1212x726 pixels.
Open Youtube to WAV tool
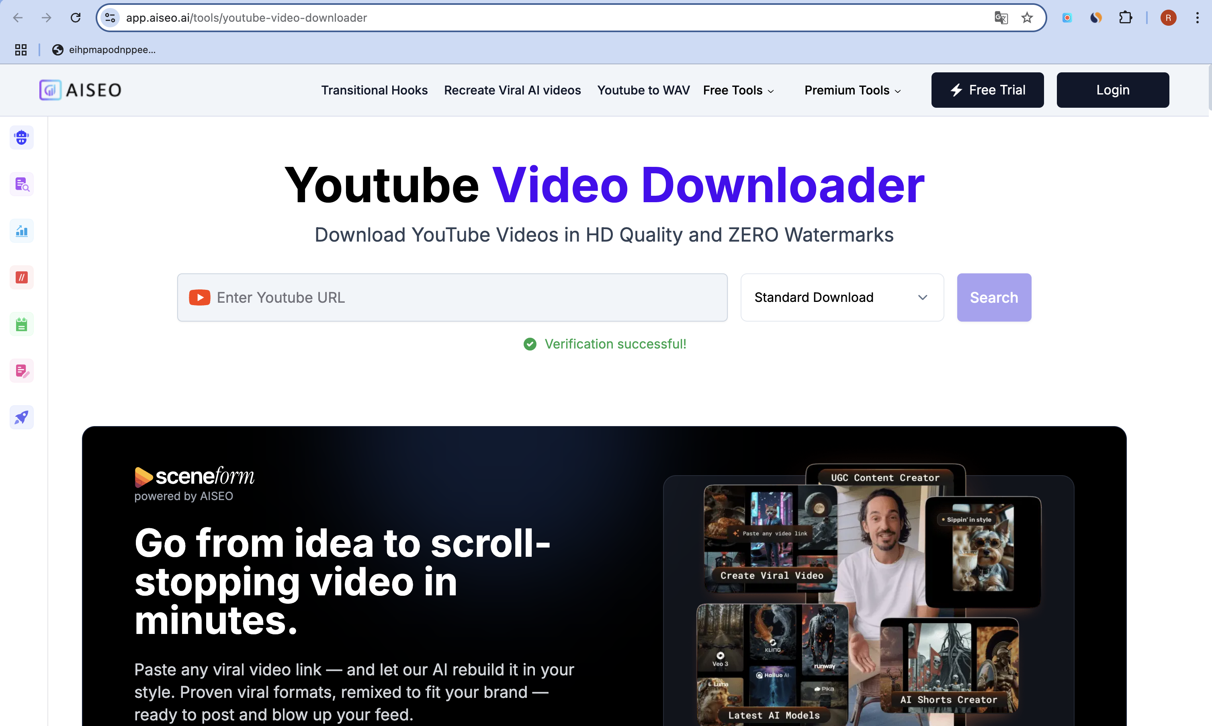643,90
